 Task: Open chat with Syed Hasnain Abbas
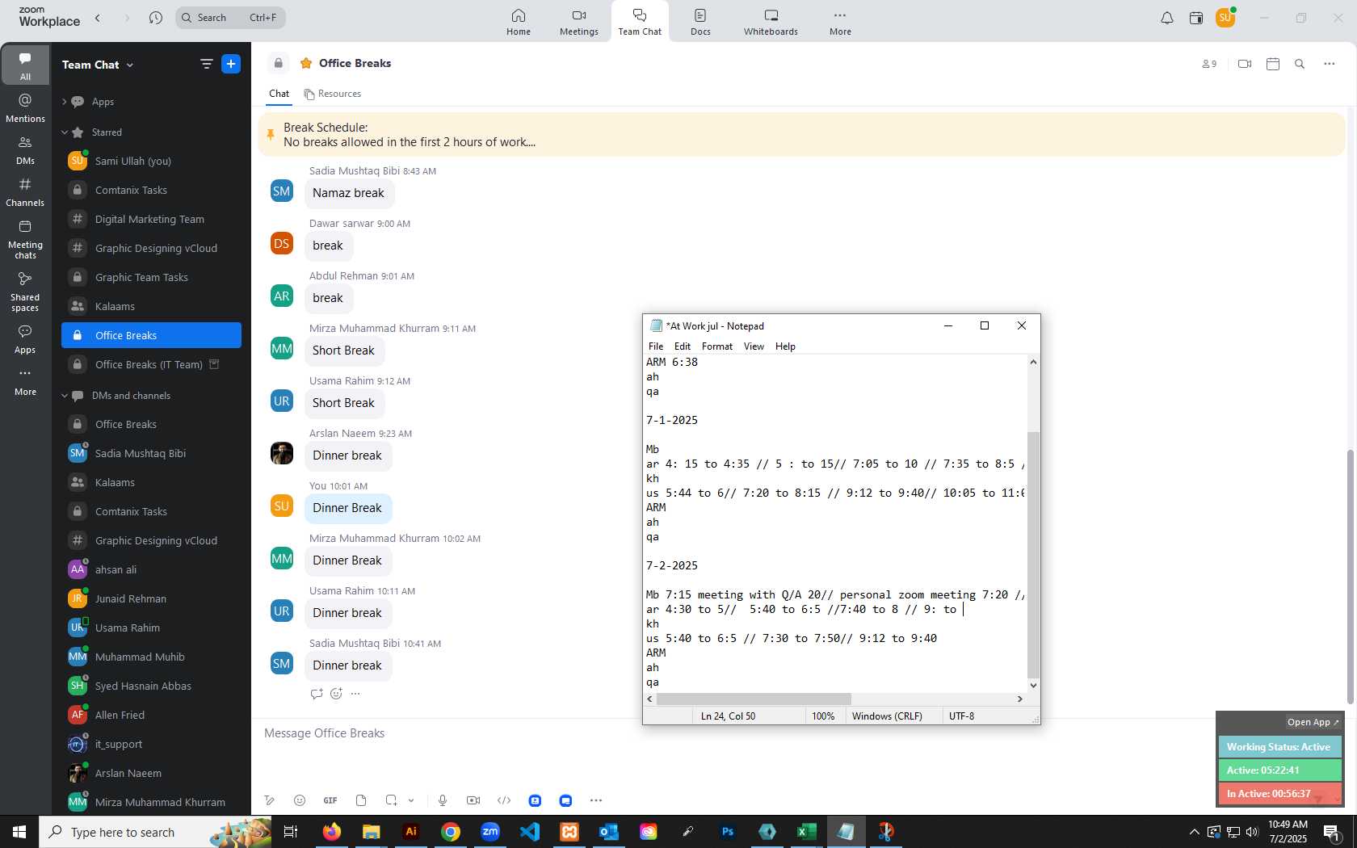[x=151, y=686]
